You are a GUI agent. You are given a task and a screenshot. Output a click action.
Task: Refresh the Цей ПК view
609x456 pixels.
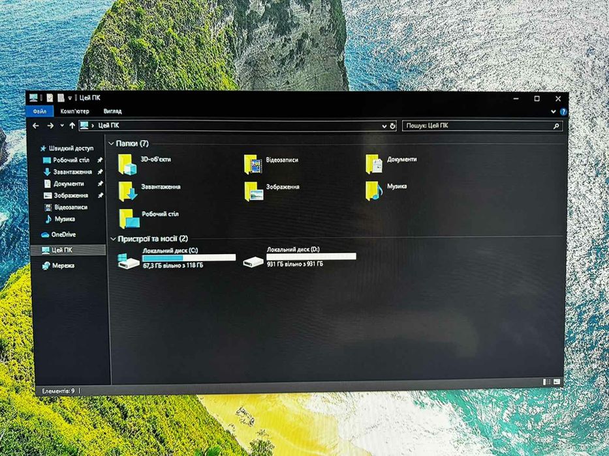[x=392, y=126]
